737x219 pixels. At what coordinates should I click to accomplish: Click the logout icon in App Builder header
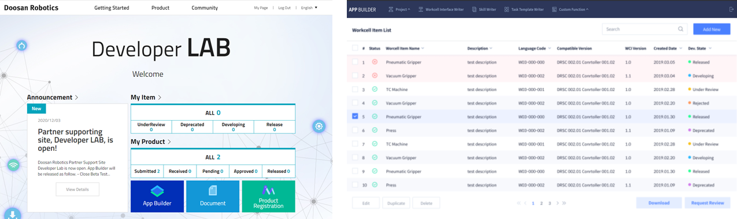tap(731, 9)
